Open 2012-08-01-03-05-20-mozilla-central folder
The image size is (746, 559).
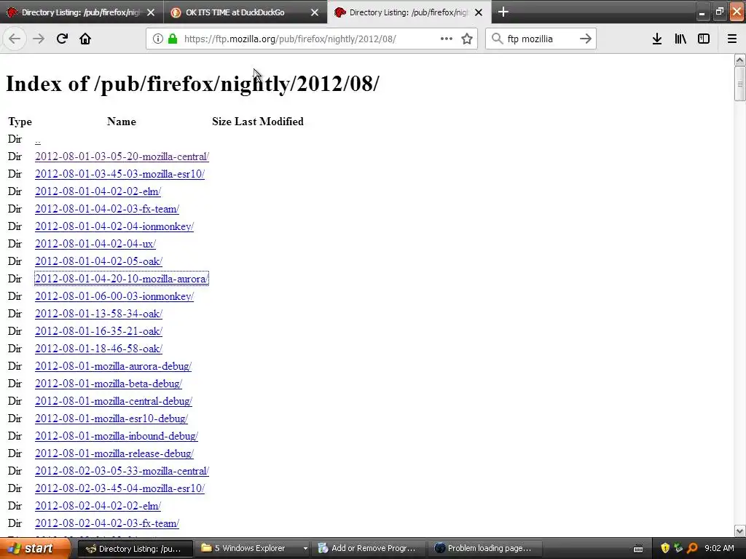point(122,156)
